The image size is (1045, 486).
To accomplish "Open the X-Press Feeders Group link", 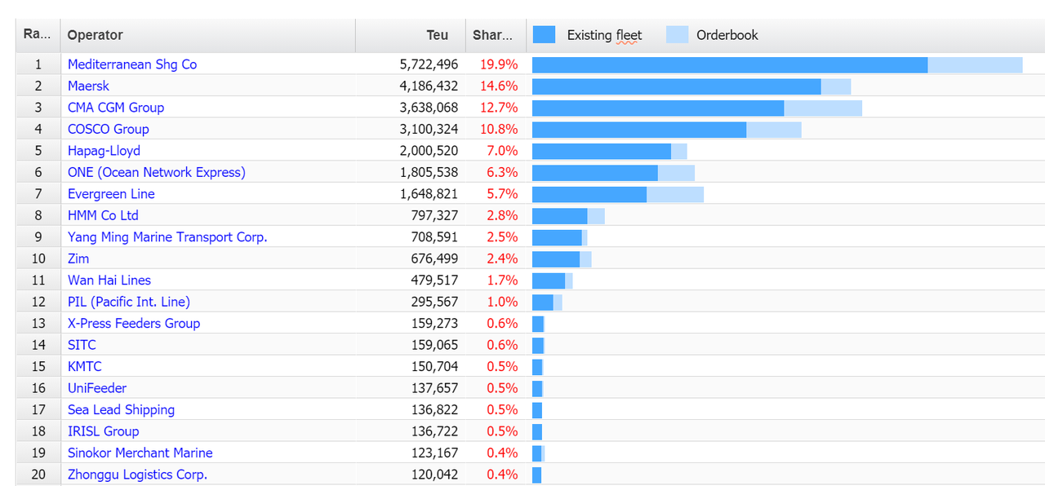I will coord(134,324).
